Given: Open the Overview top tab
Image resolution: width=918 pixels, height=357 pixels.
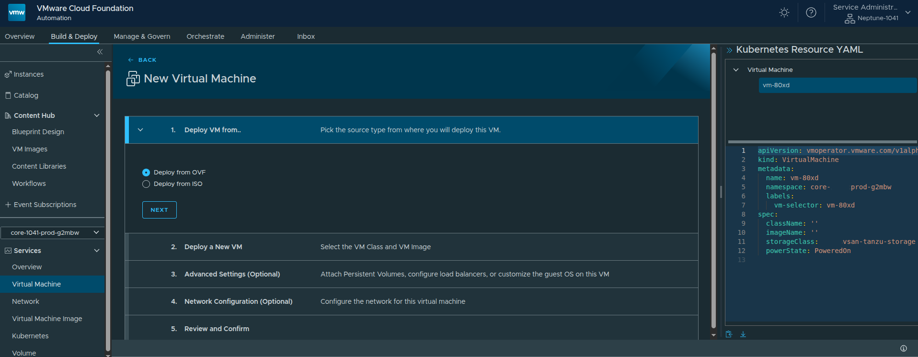Looking at the screenshot, I should (20, 36).
